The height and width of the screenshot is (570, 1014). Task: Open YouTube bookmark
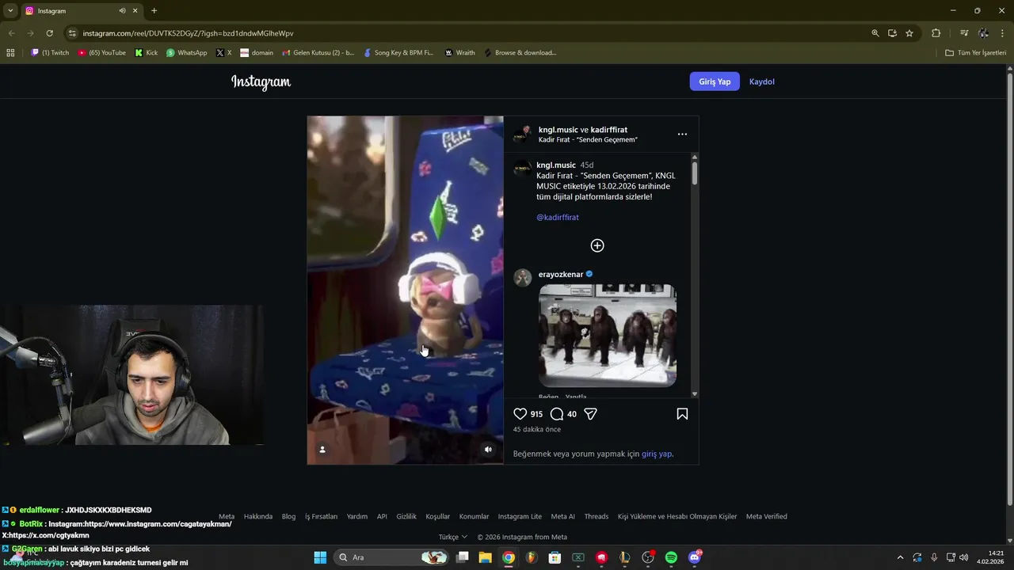pyautogui.click(x=102, y=53)
